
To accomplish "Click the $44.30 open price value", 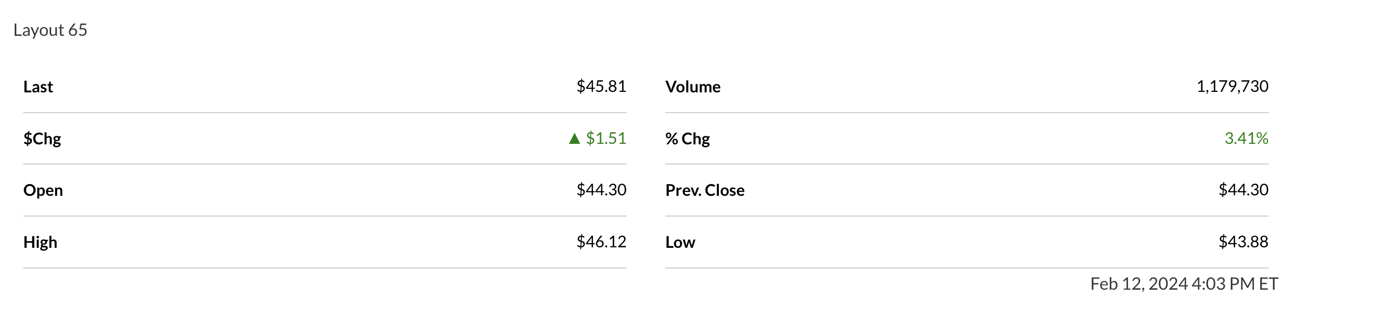I will [x=601, y=190].
